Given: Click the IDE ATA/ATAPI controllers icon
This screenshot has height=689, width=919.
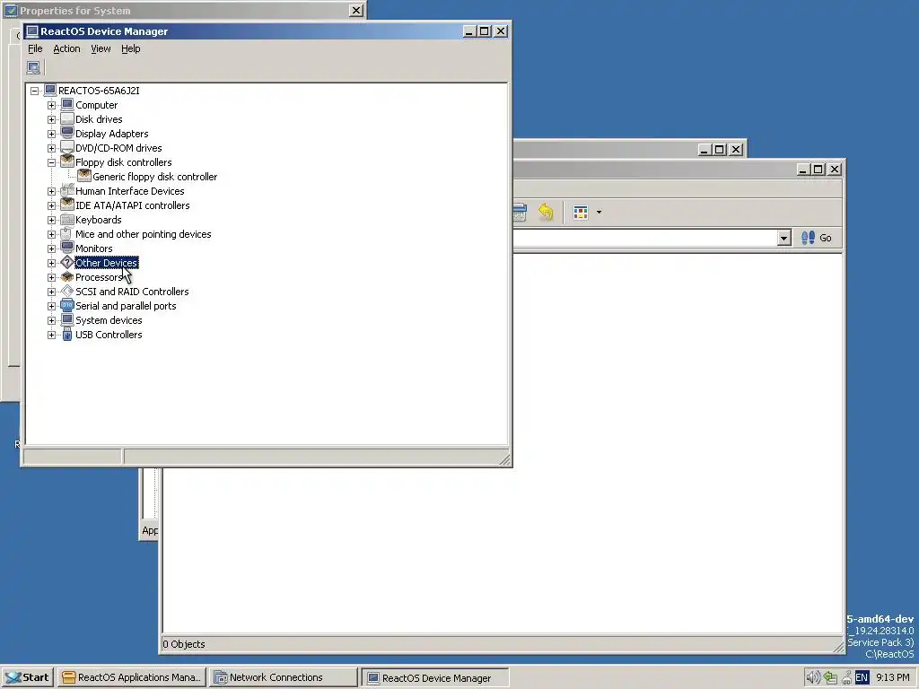Looking at the screenshot, I should [x=66, y=205].
